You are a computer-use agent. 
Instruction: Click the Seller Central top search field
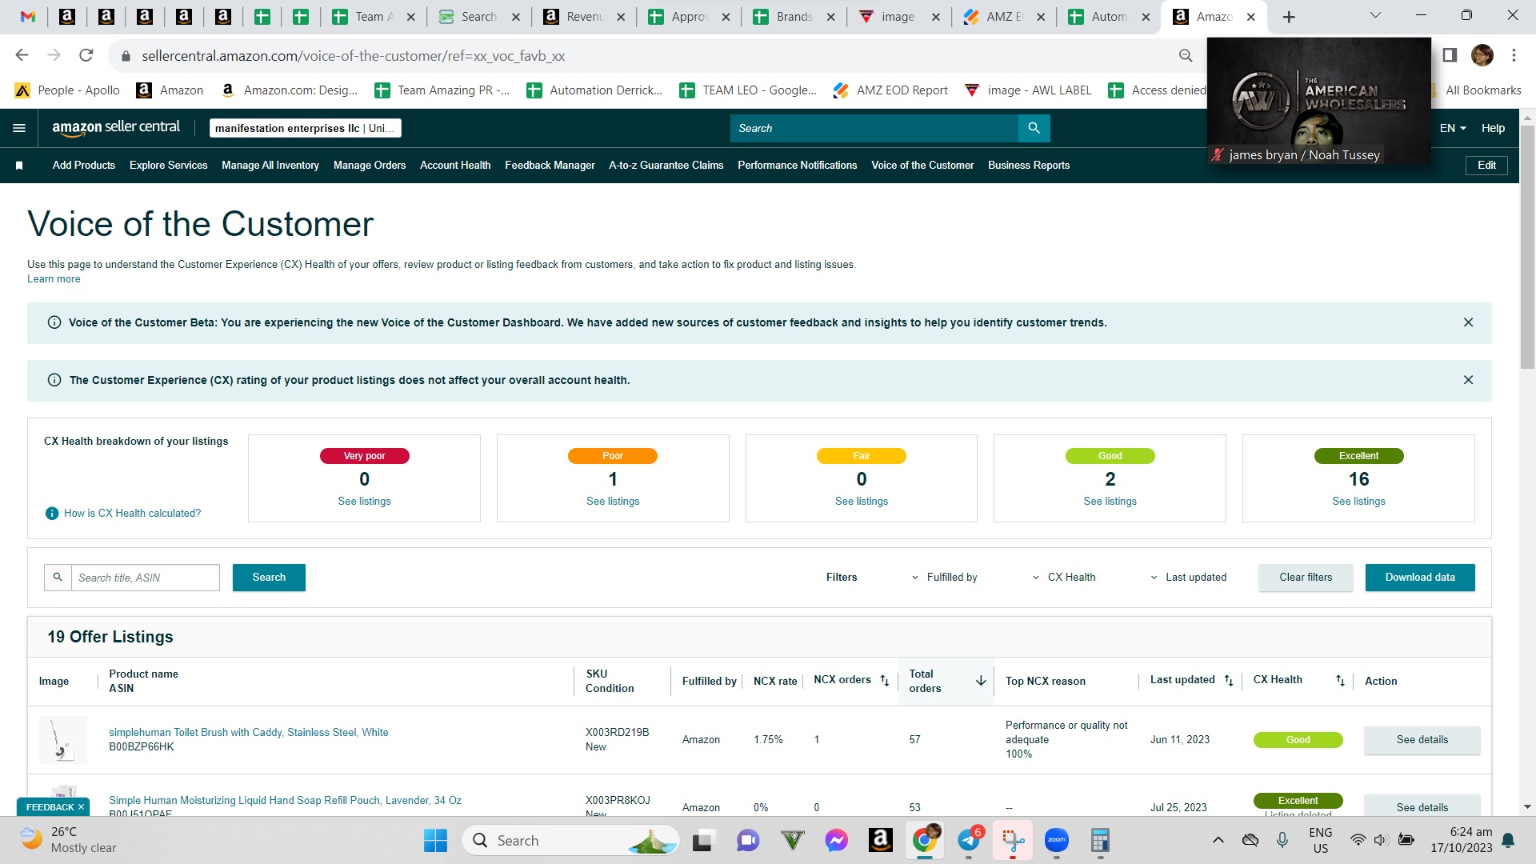click(874, 128)
